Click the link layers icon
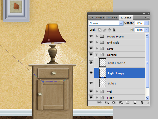The image size is (158, 119). (x=99, y=102)
